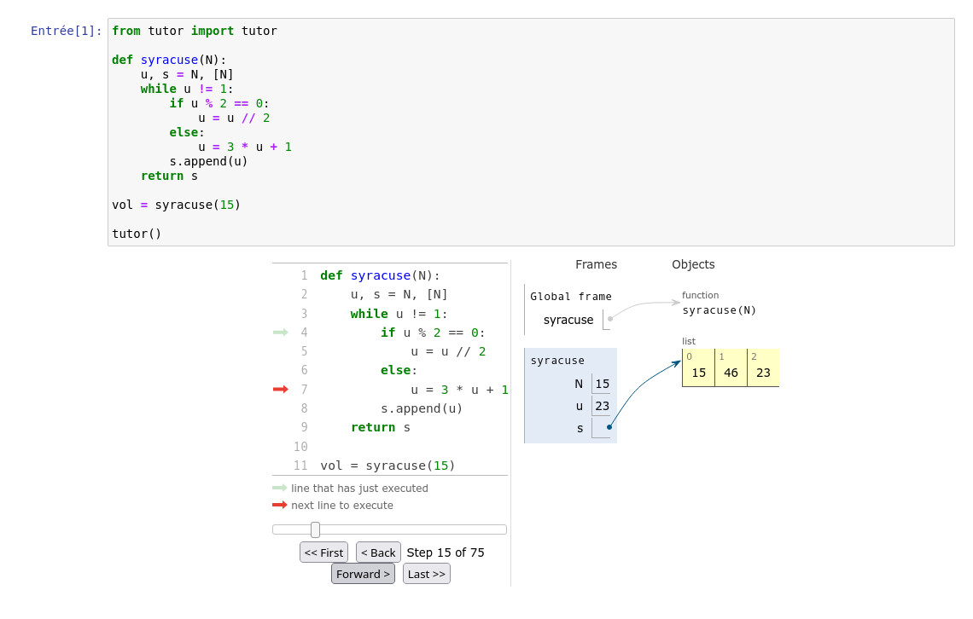Click the 'Global frame' label
The width and height of the screenshot is (973, 619).
[x=570, y=296]
